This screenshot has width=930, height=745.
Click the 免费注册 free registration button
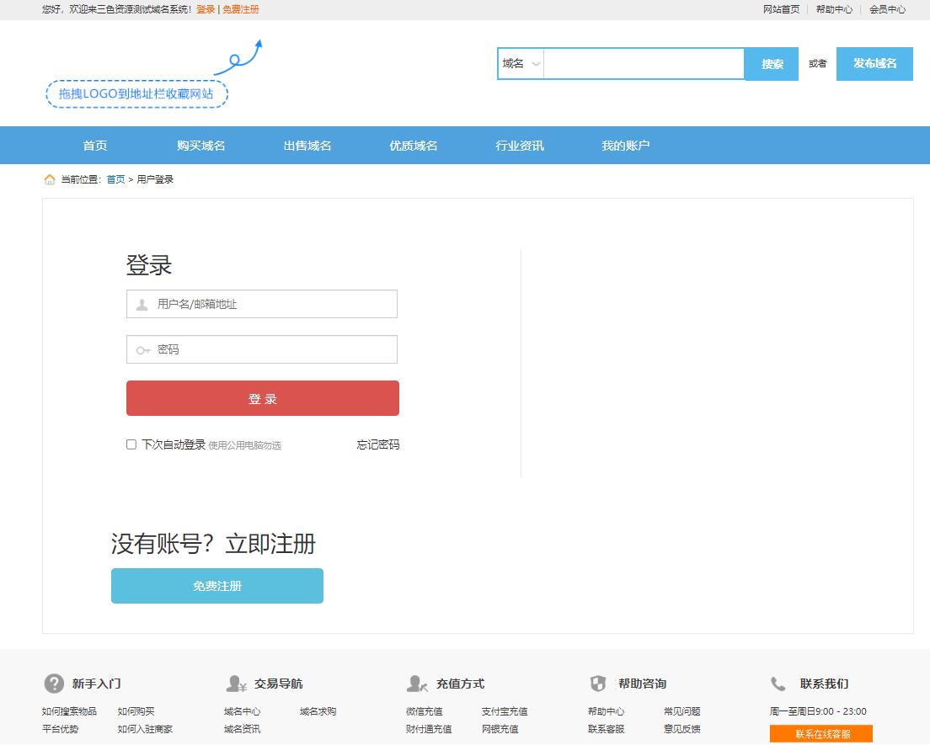[x=216, y=585]
